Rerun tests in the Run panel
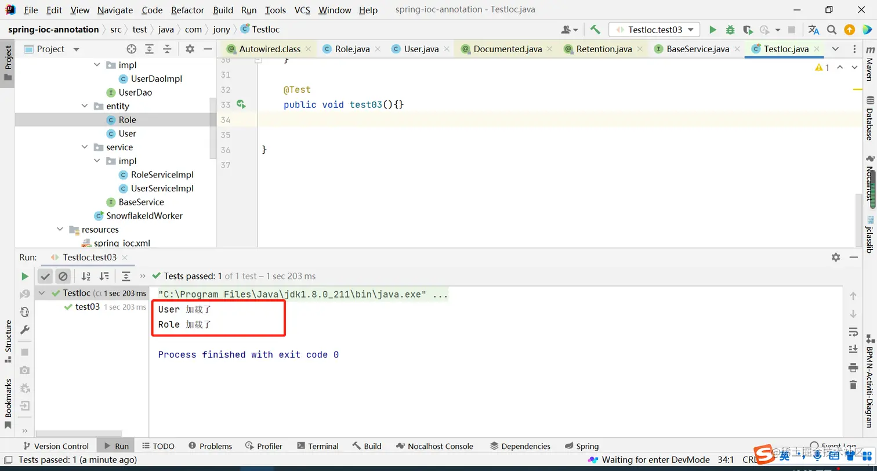 25,276
